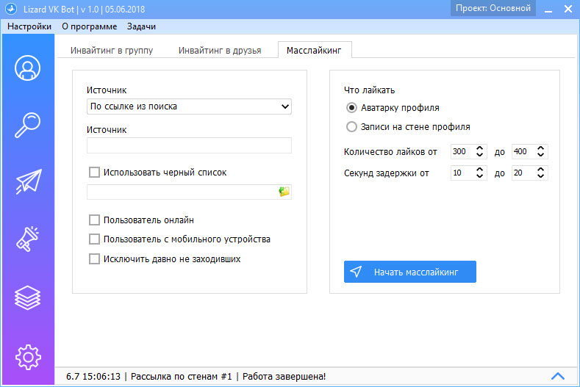Expand the log panel with chevron arrow
This screenshot has height=387, width=580.
557,376
